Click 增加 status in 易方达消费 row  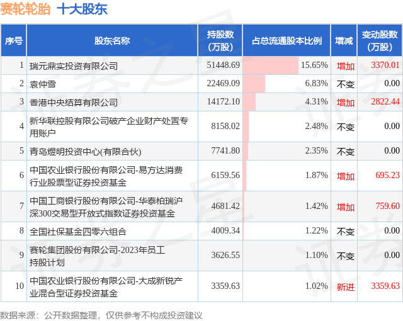[x=346, y=176]
